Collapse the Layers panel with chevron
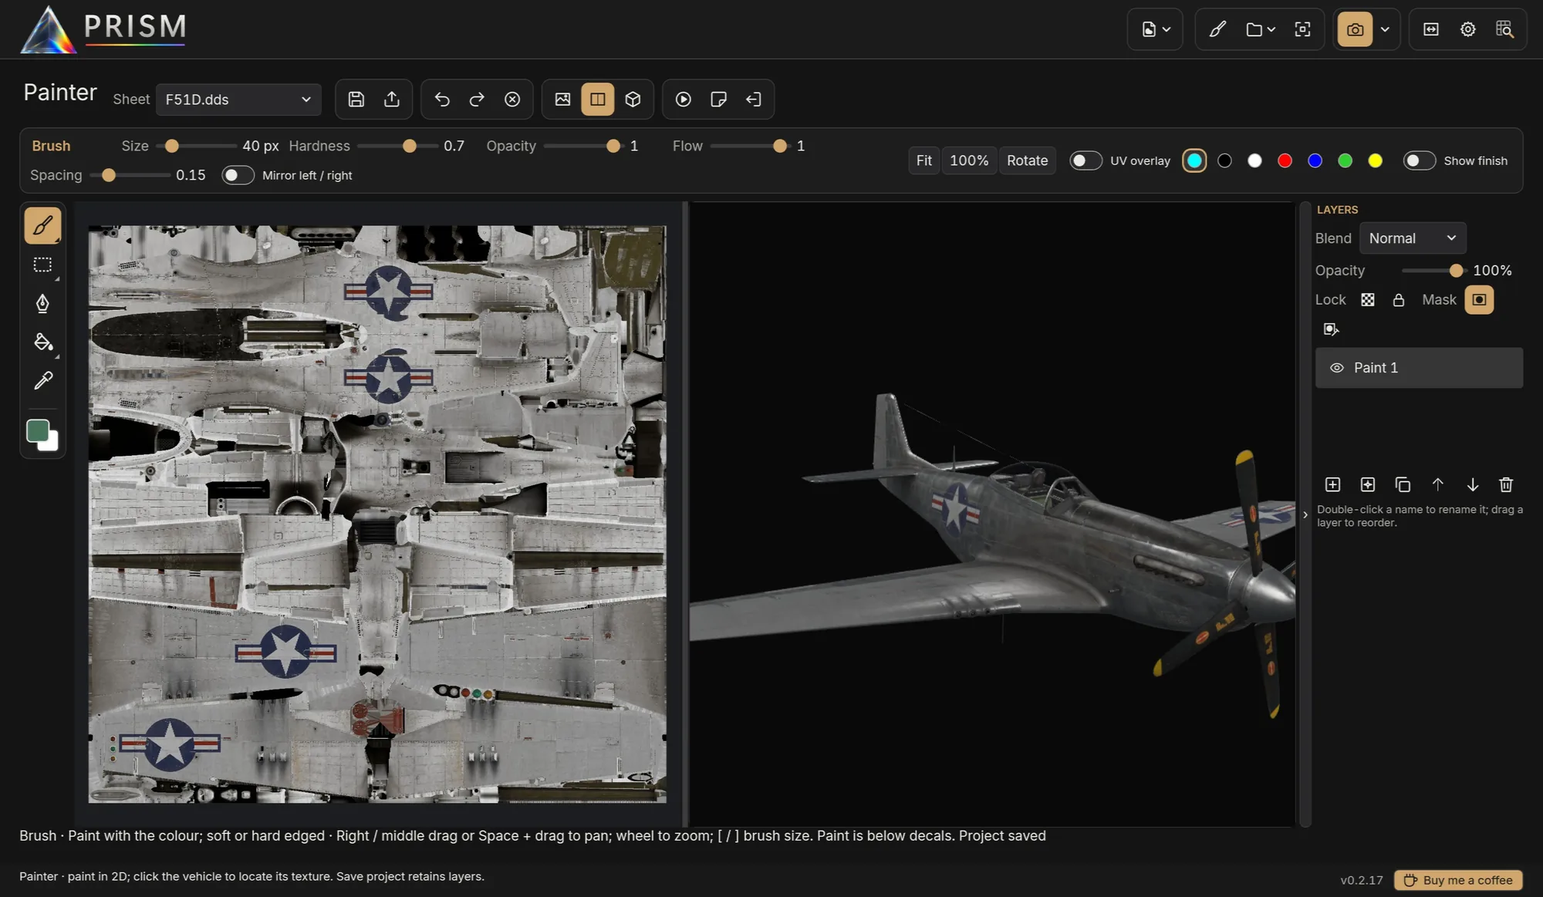The image size is (1543, 897). tap(1305, 514)
